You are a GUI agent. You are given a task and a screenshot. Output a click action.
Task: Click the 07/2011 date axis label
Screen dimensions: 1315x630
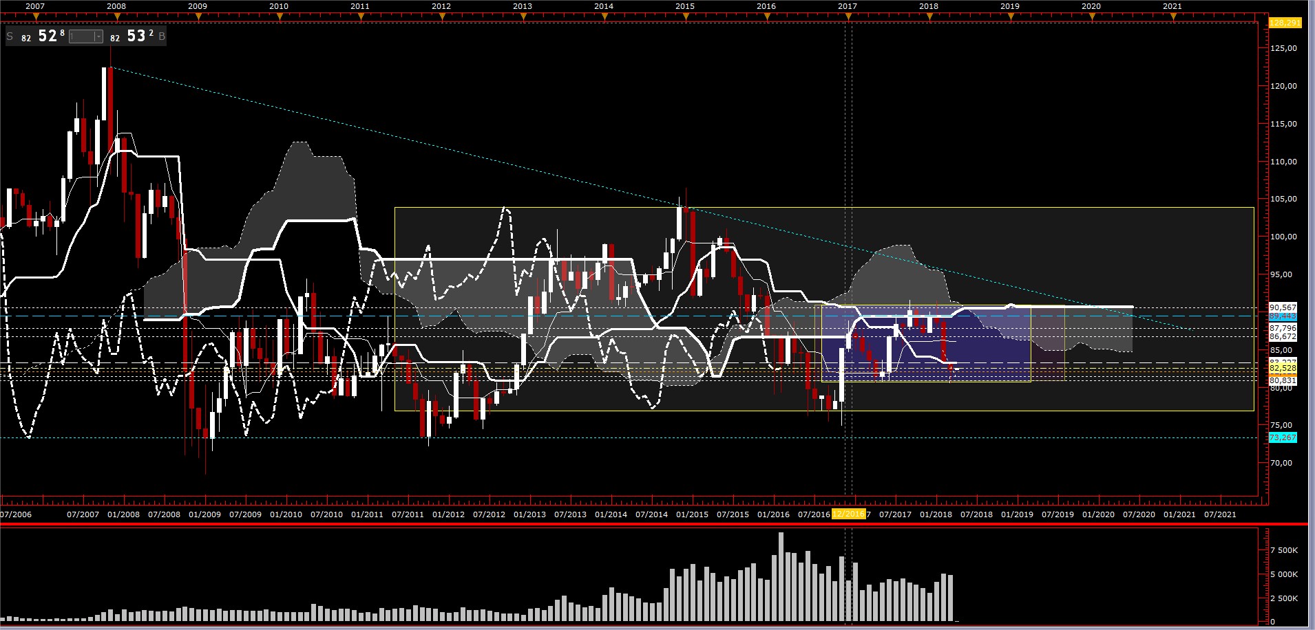[x=408, y=514]
